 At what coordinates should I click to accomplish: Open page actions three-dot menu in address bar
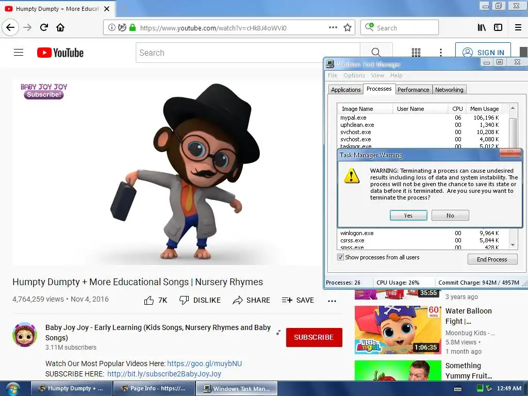tap(333, 28)
